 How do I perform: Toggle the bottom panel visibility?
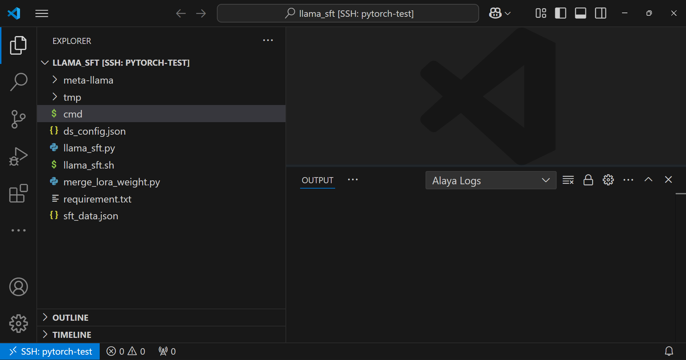click(580, 14)
